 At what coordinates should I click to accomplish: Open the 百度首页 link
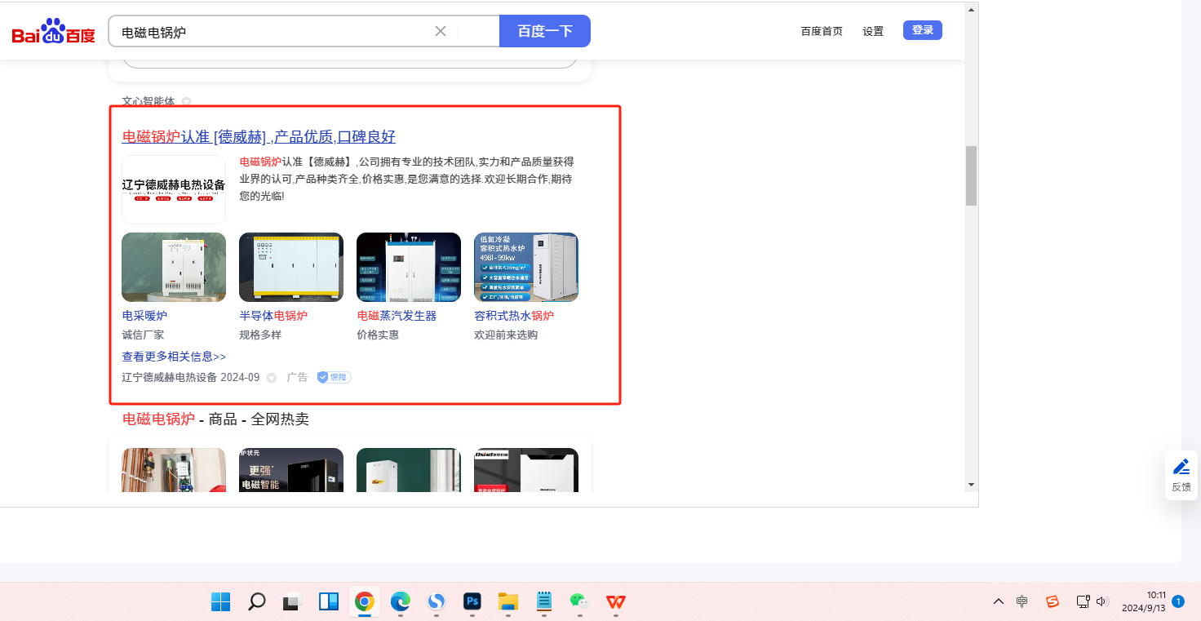click(x=822, y=31)
